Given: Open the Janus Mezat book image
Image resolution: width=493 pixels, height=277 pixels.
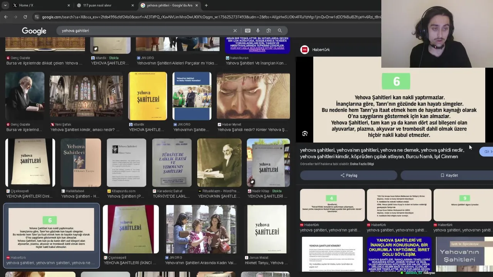Looking at the screenshot, I should click(267, 229).
